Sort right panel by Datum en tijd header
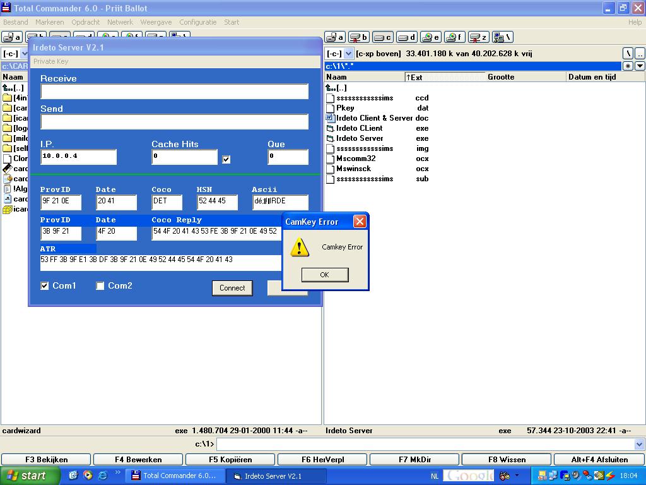 tap(606, 77)
